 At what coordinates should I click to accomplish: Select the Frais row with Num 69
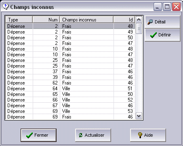[x=70, y=116]
